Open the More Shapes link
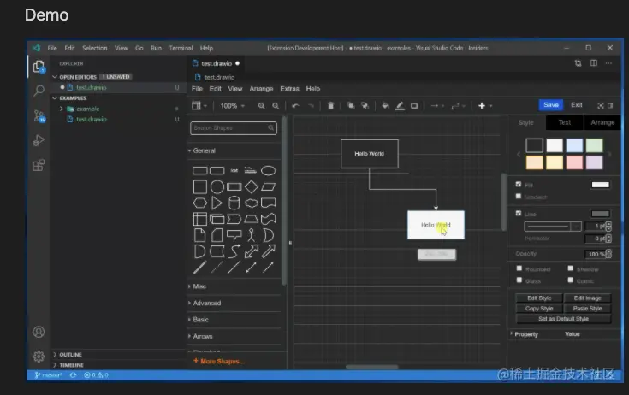Viewport: 629px width, 395px height. pyautogui.click(x=218, y=361)
